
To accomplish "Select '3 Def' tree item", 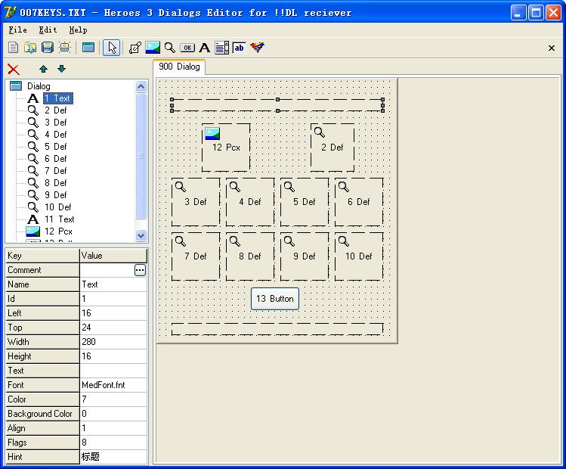I will point(56,123).
